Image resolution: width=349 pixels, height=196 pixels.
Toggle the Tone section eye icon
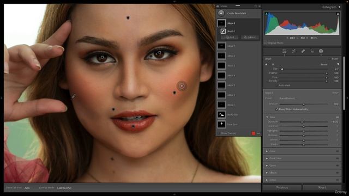(x=338, y=117)
